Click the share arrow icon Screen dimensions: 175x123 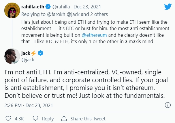coord(64,119)
